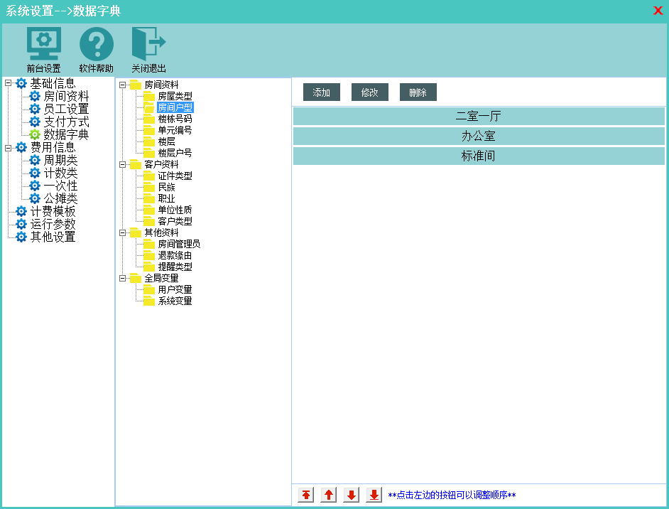Collapse the 费用信息 tree node

(x=9, y=147)
